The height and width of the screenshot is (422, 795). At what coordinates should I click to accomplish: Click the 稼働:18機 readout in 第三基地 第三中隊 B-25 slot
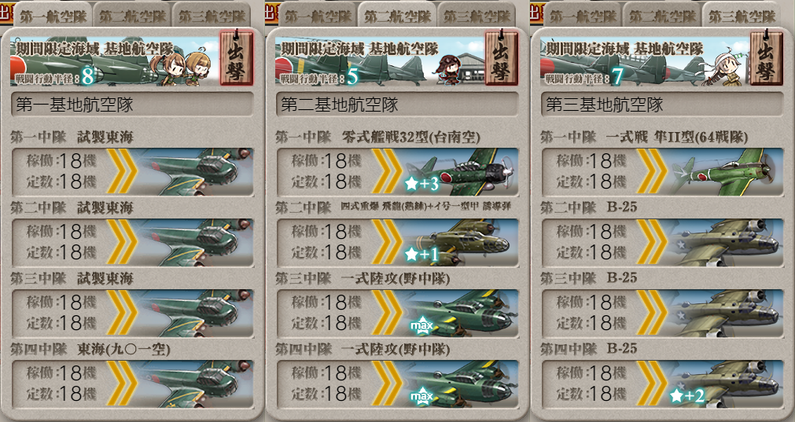[x=591, y=303]
